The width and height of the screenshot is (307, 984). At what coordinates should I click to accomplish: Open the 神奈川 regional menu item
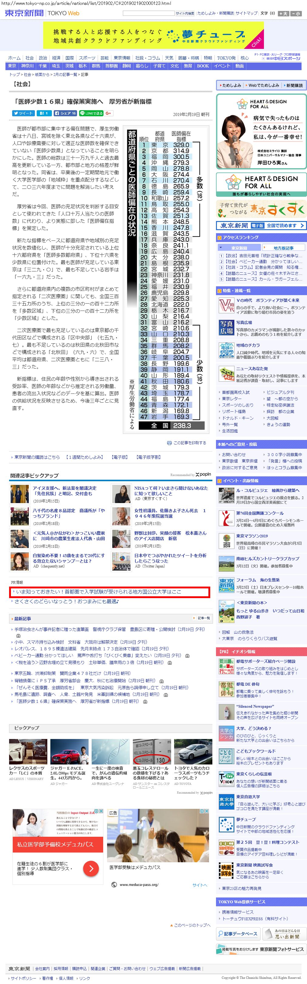coord(28,66)
